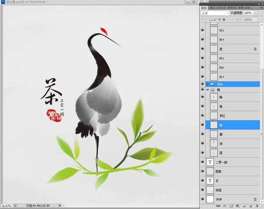
Task: Click the 不透明度 value field
Action: click(x=248, y=13)
